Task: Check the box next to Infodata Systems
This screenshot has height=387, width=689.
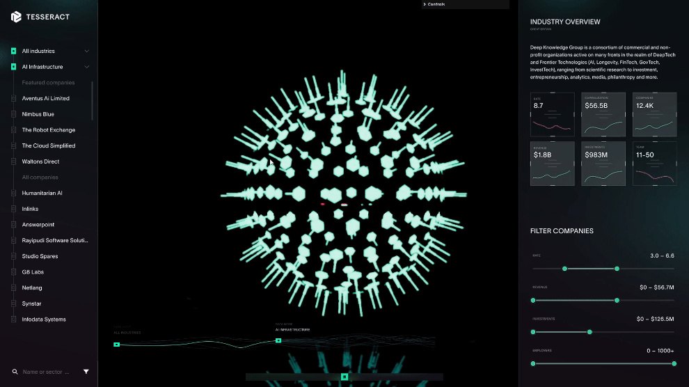Action: [14, 319]
